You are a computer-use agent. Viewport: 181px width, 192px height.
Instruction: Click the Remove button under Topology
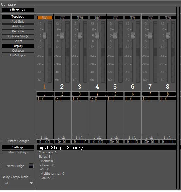tap(18, 31)
